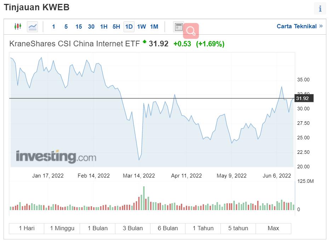Select the 1M monthly interval
This screenshot has height=244, width=332.
point(154,27)
